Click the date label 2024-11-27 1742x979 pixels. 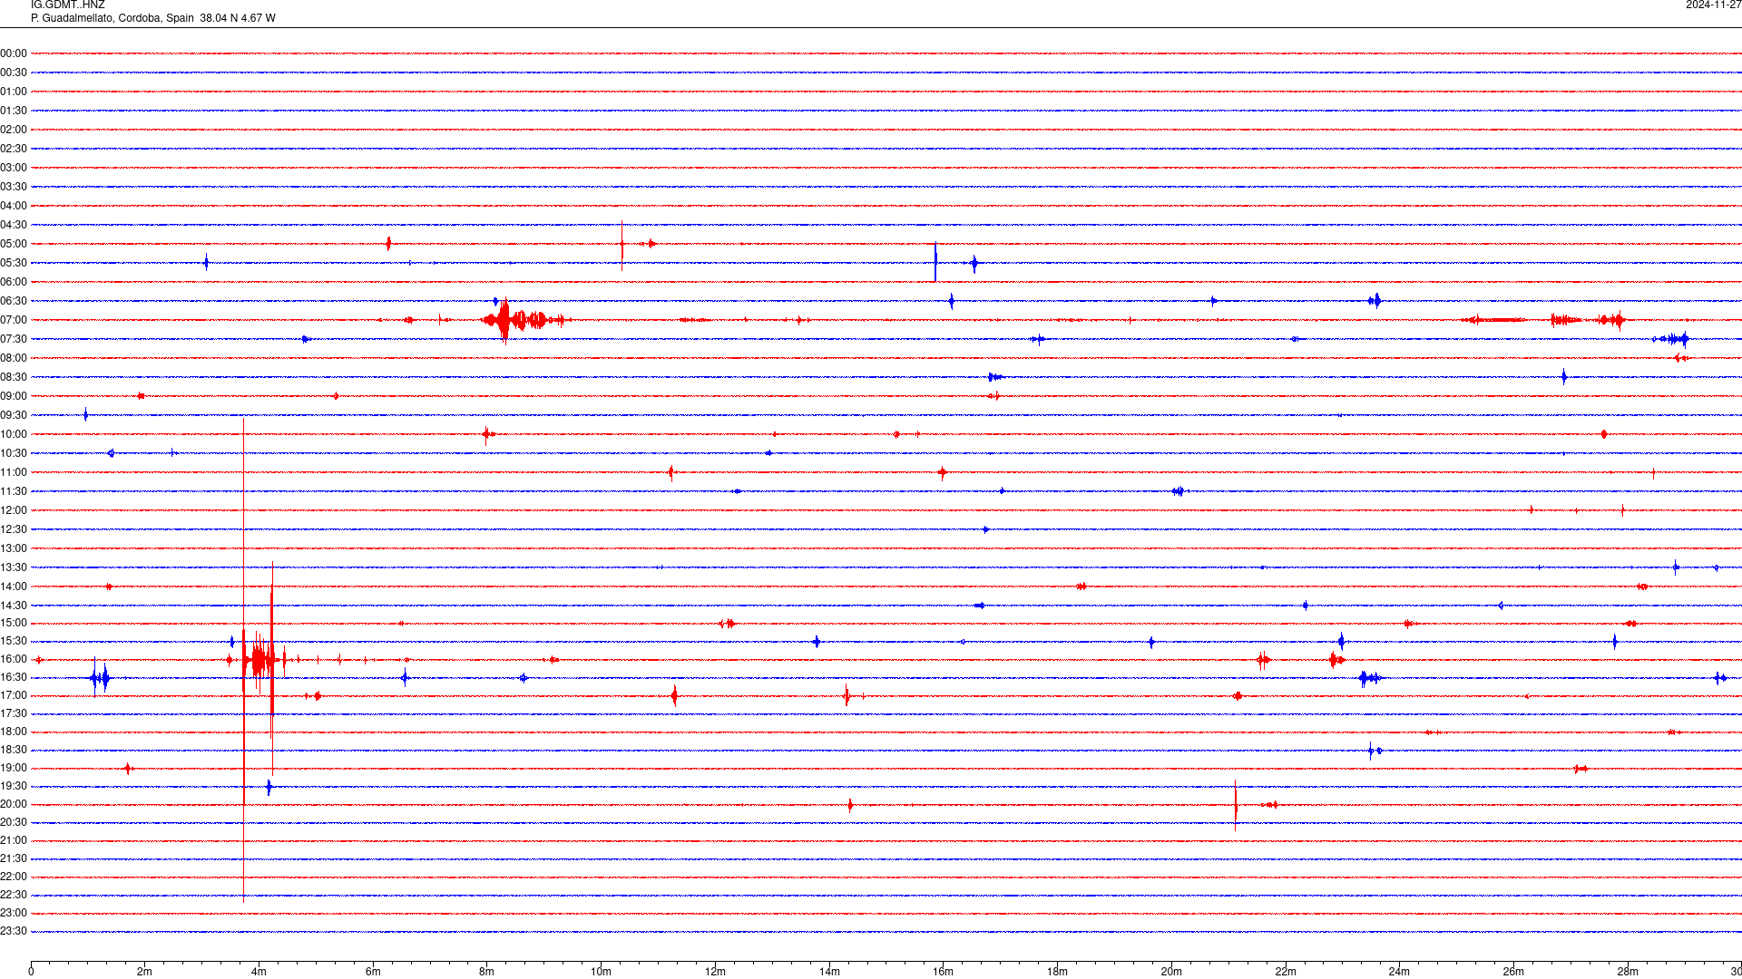click(1713, 5)
